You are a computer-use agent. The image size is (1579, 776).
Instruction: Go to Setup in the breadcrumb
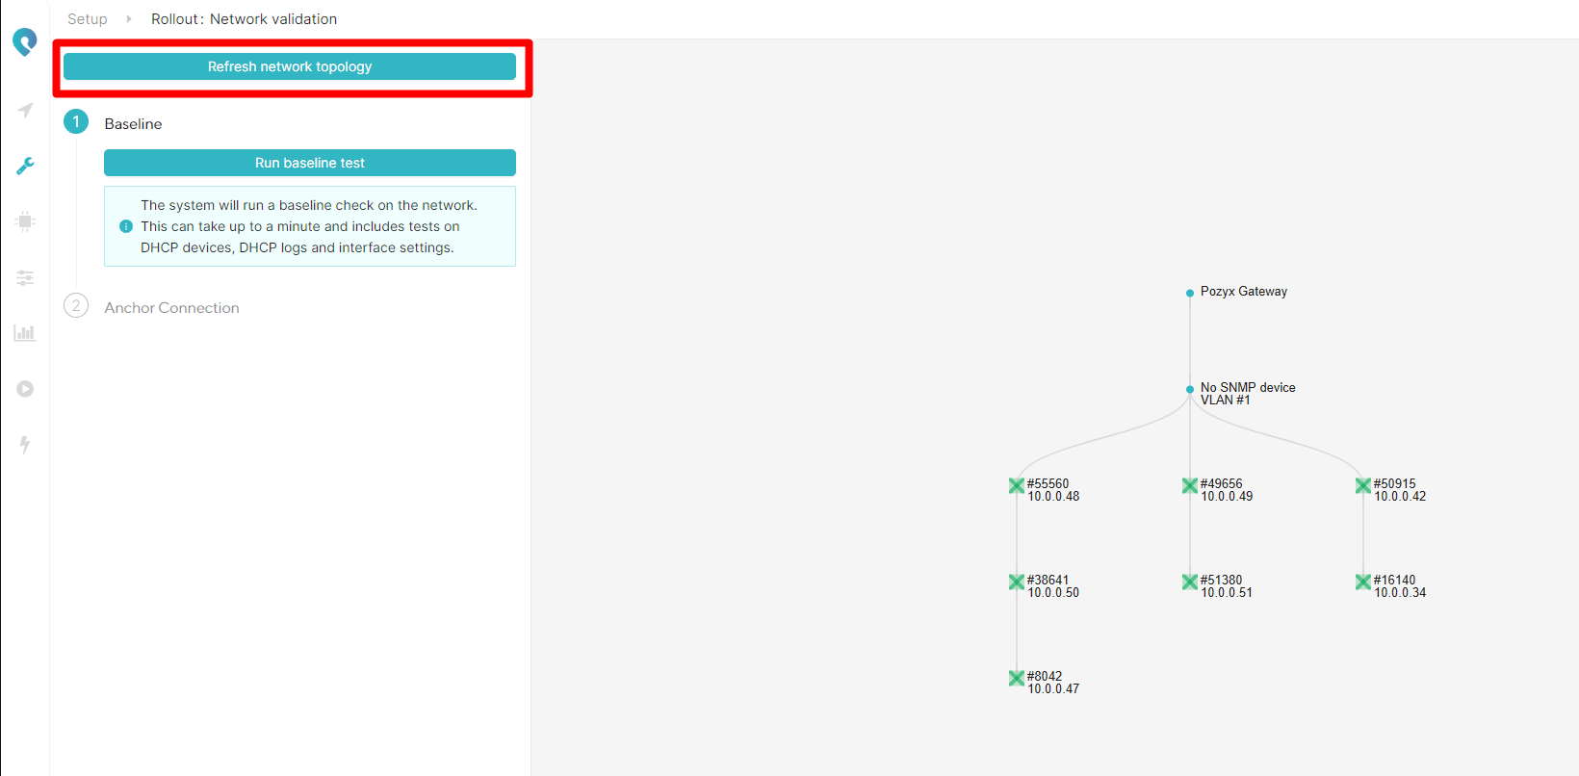pos(88,19)
